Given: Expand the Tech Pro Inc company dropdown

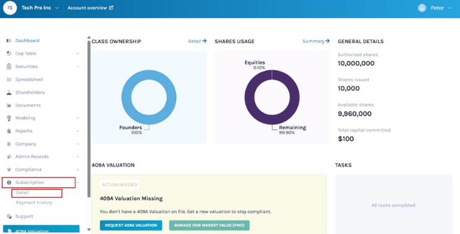Looking at the screenshot, I should [57, 8].
